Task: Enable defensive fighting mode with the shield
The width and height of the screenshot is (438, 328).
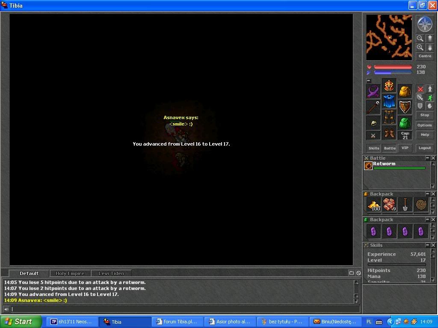Action: [x=420, y=106]
